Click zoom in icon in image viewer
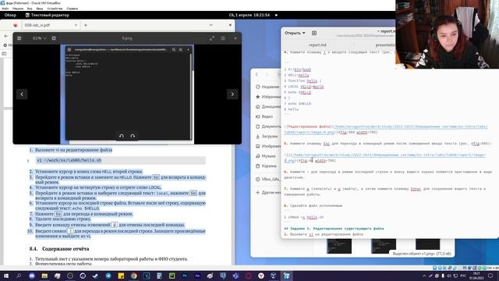 click(x=54, y=38)
